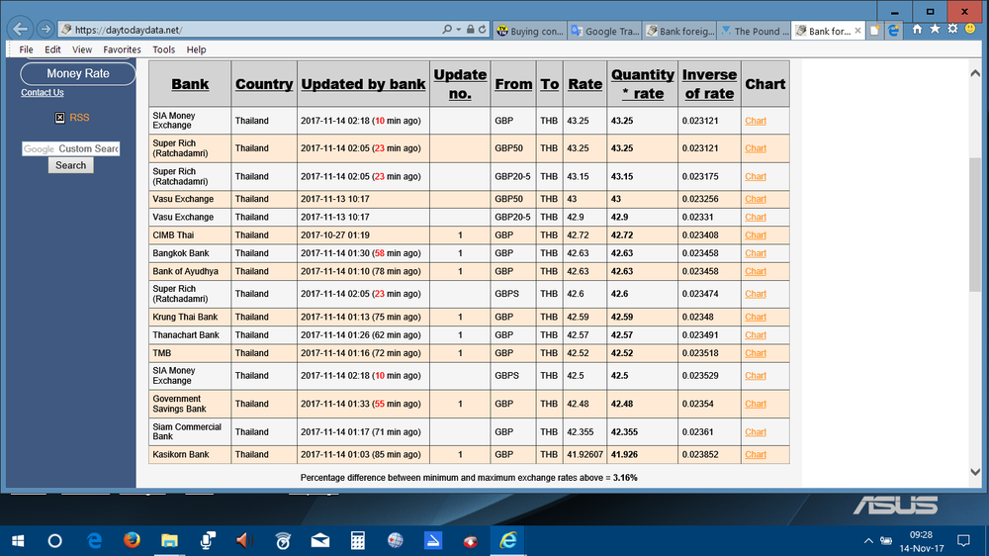
Task: Open Favorites star icon
Action: (x=935, y=29)
